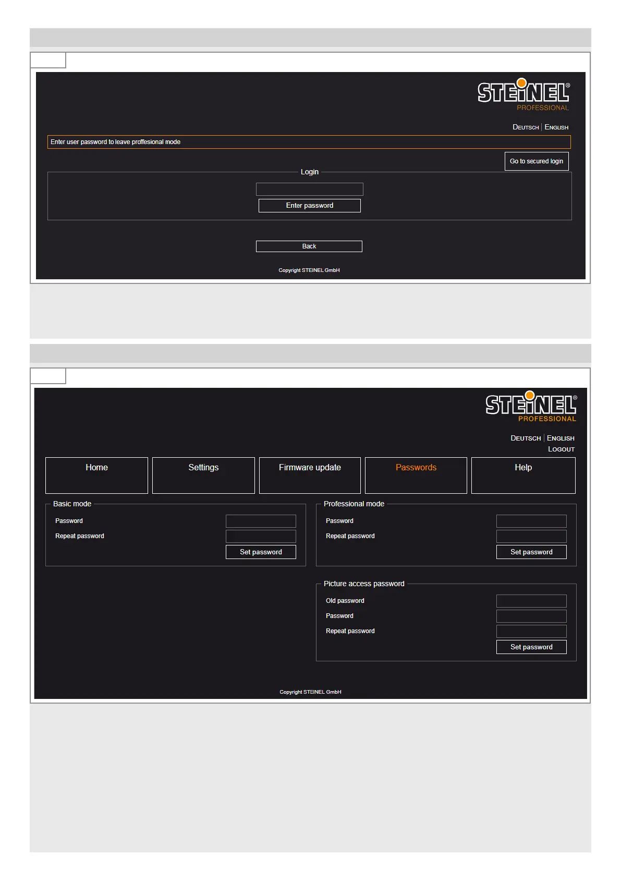Click the Login section label
The image size is (621, 879).
tap(310, 172)
